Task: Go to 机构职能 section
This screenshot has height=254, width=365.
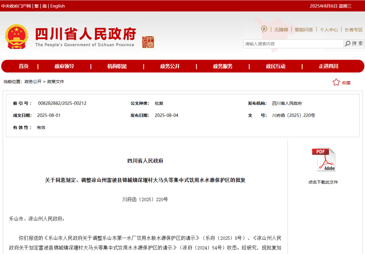Action: 117,66
